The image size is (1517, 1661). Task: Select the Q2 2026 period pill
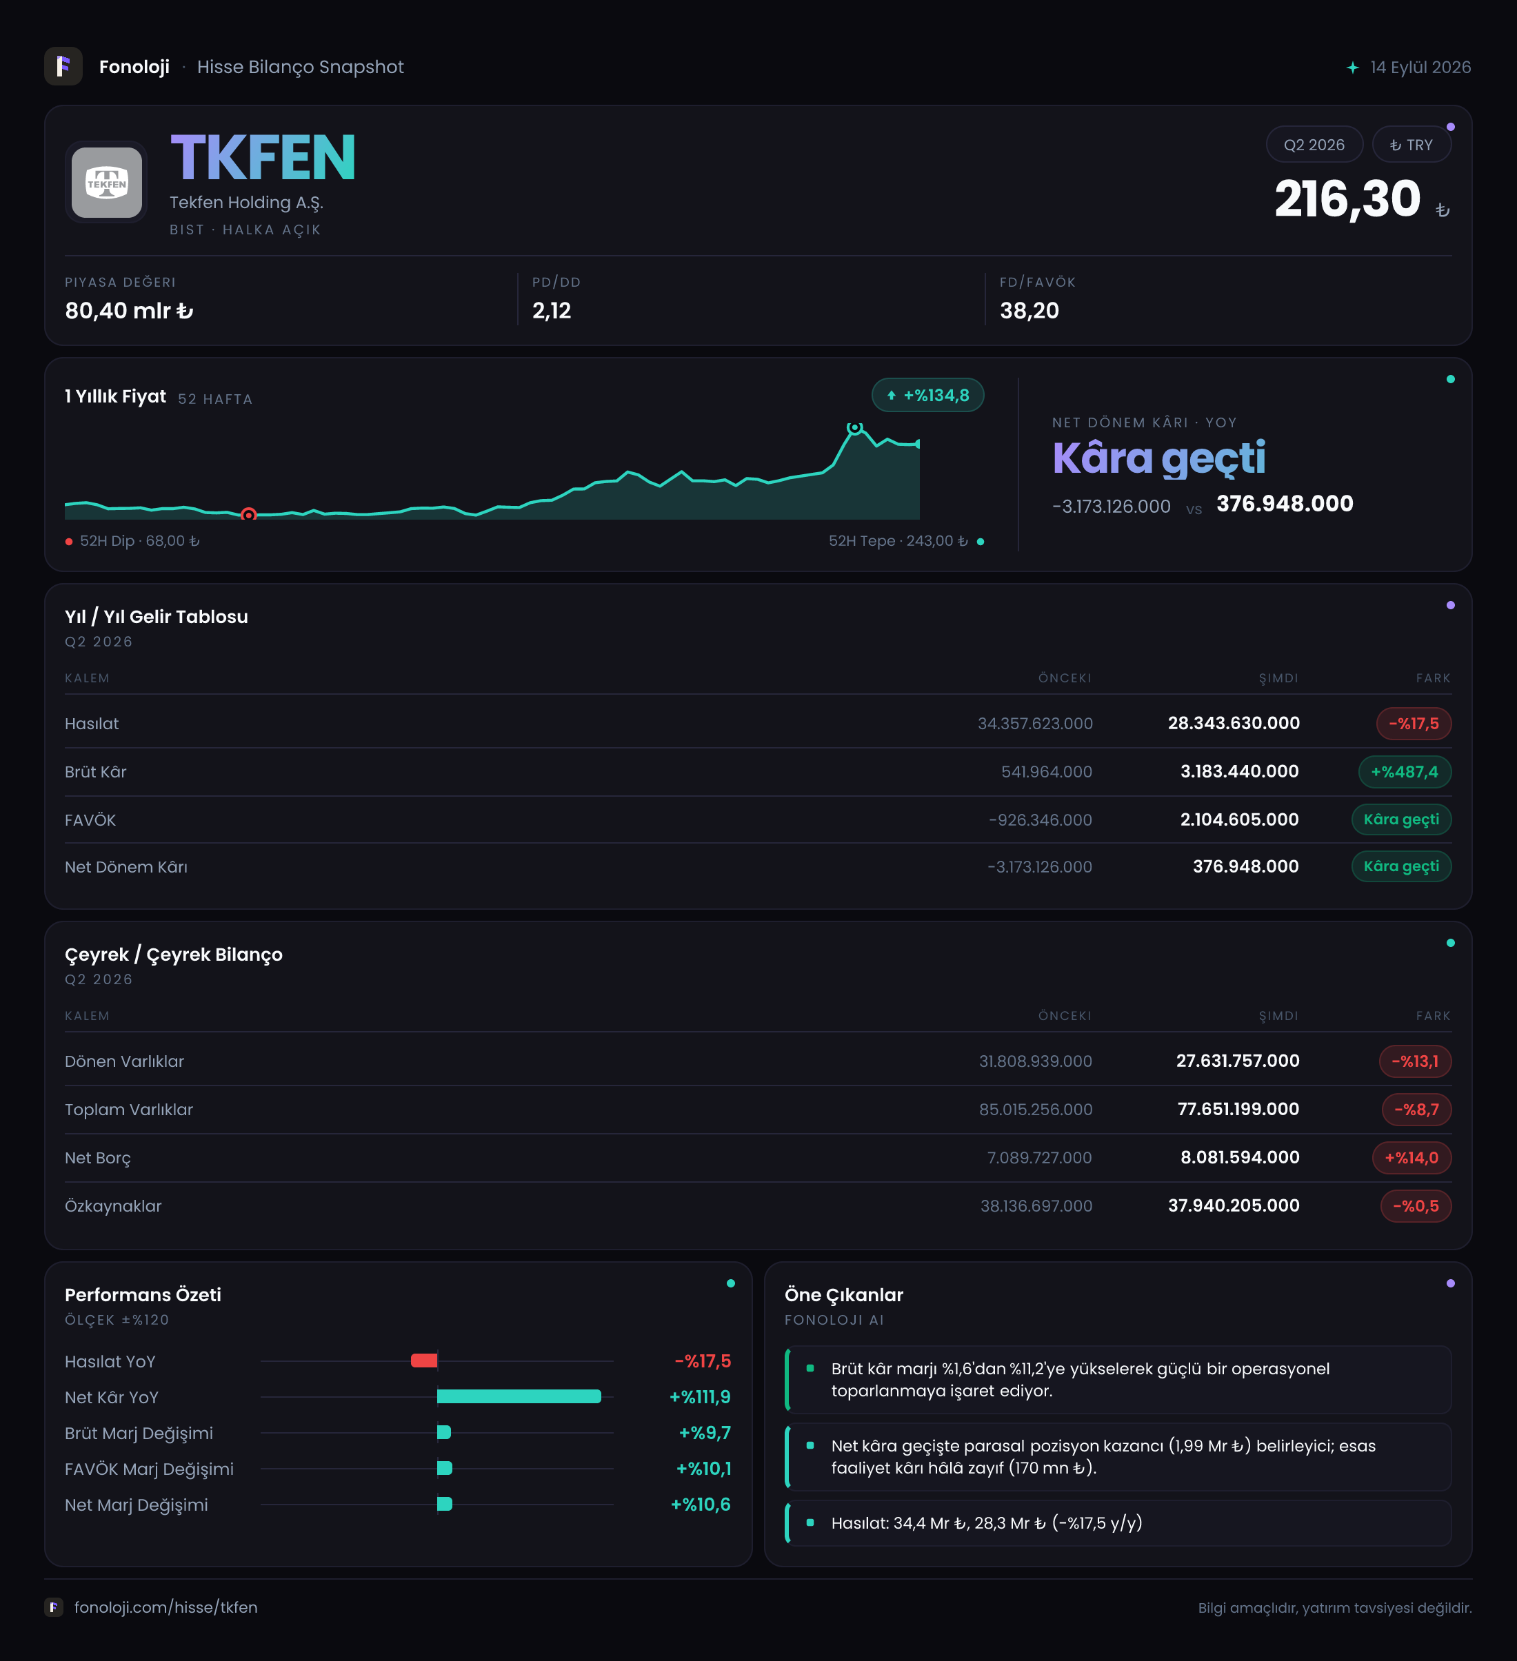click(1314, 145)
